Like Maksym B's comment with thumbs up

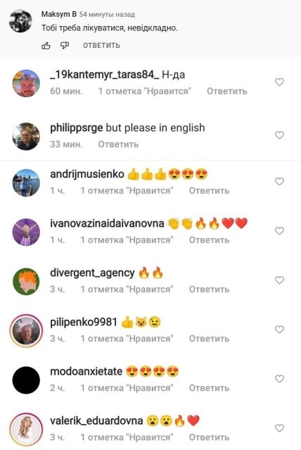46,45
